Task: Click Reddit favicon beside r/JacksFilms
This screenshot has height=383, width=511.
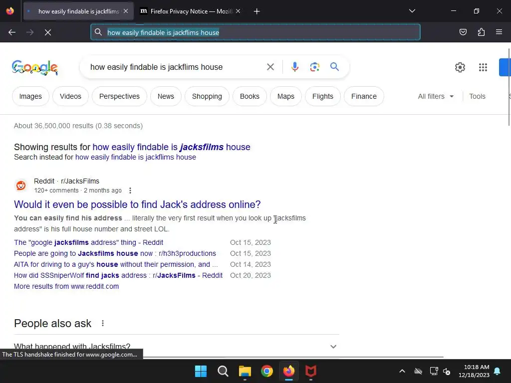Action: click(x=21, y=186)
